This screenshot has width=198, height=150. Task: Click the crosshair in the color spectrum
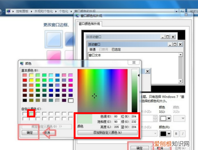click(95, 96)
